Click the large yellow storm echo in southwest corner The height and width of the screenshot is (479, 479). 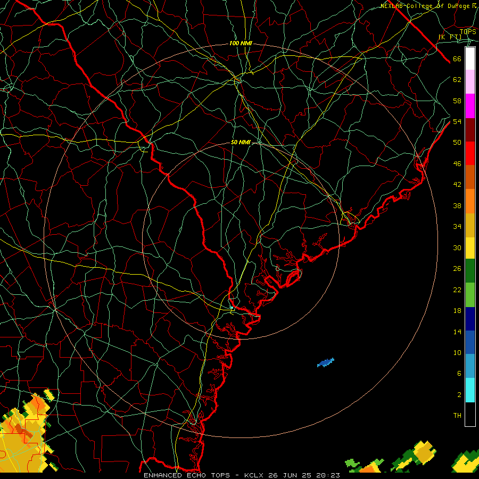click(24, 434)
